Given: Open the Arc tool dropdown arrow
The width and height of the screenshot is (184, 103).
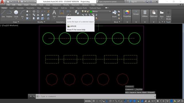Looking at the screenshot, I should click(x=22, y=18).
